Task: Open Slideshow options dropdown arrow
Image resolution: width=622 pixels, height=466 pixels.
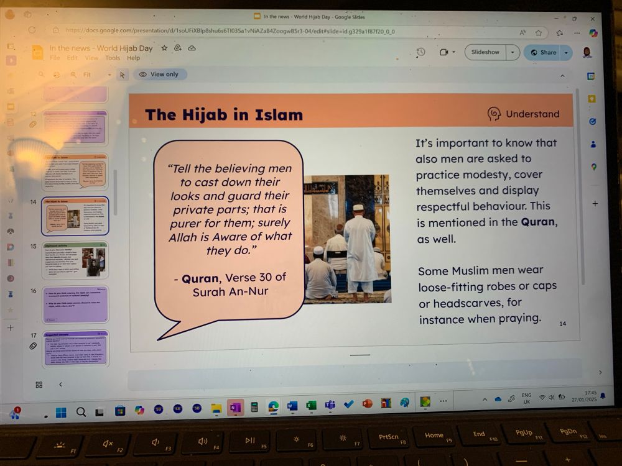Action: [513, 52]
